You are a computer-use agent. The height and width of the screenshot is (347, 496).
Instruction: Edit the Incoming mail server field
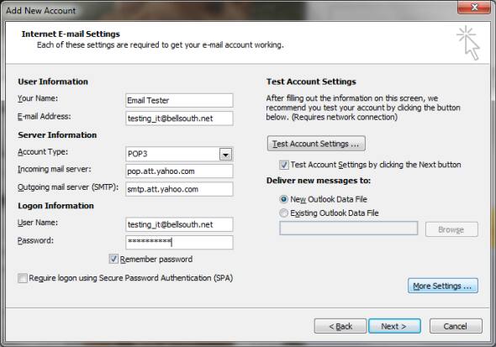point(179,171)
